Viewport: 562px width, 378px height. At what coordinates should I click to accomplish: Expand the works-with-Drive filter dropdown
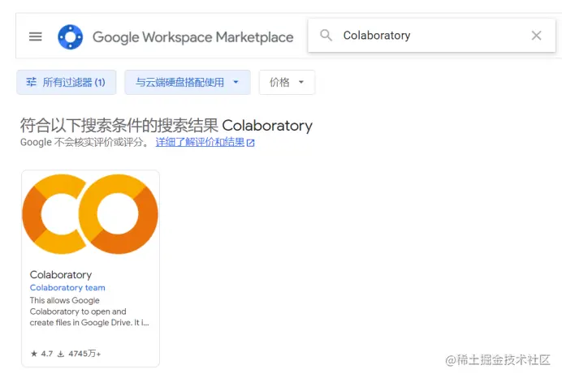[188, 82]
